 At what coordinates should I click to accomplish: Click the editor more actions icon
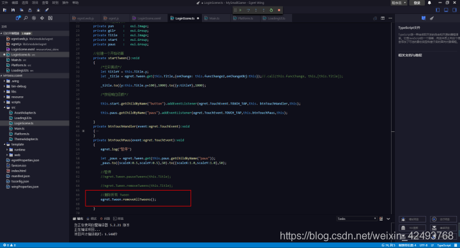[x=390, y=18]
